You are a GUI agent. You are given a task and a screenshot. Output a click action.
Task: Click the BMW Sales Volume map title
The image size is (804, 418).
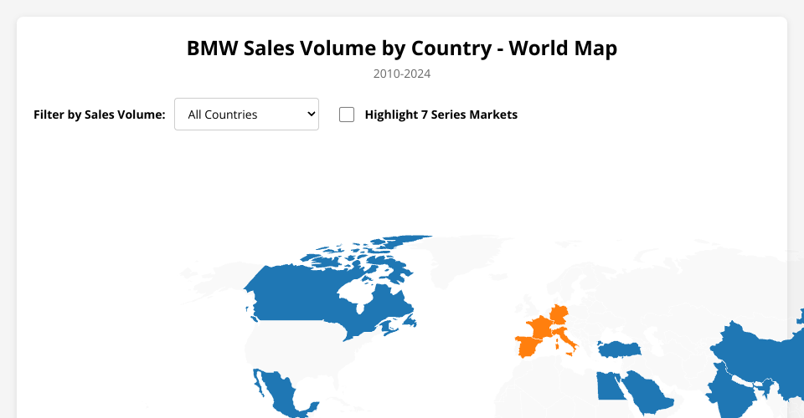(402, 48)
